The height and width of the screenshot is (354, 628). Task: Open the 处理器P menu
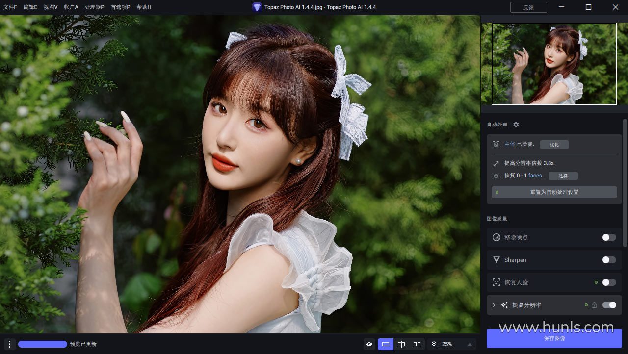point(94,7)
